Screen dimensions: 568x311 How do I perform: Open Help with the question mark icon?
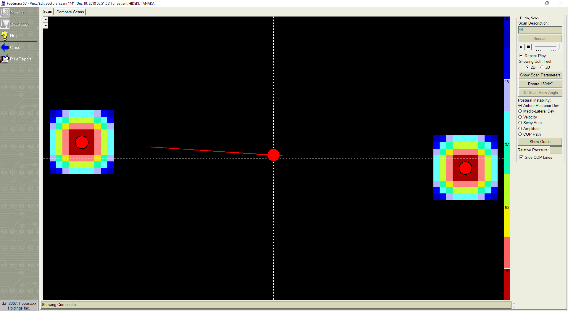point(5,36)
